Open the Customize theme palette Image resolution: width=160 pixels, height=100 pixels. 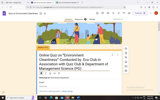(102, 13)
